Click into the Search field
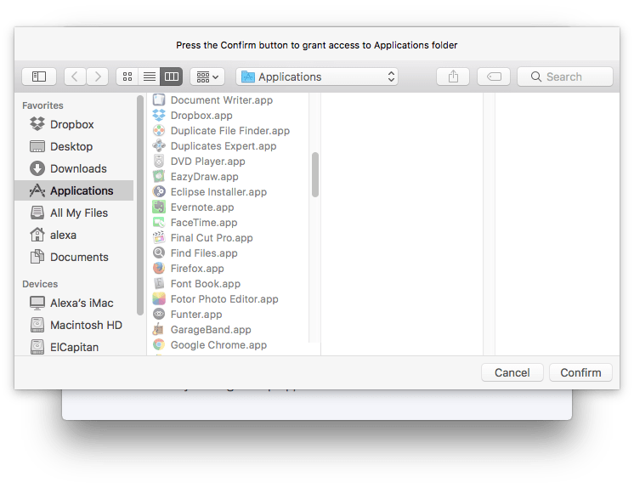 pos(565,77)
